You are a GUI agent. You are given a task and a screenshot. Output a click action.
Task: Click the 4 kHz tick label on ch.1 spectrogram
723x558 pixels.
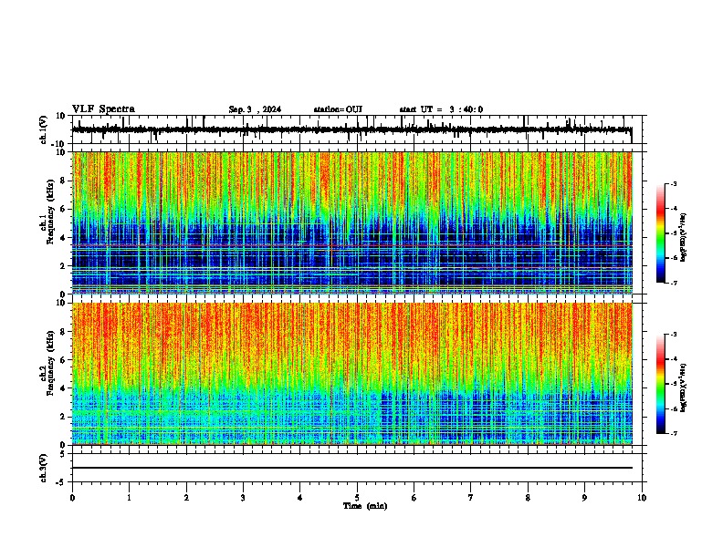pos(64,238)
